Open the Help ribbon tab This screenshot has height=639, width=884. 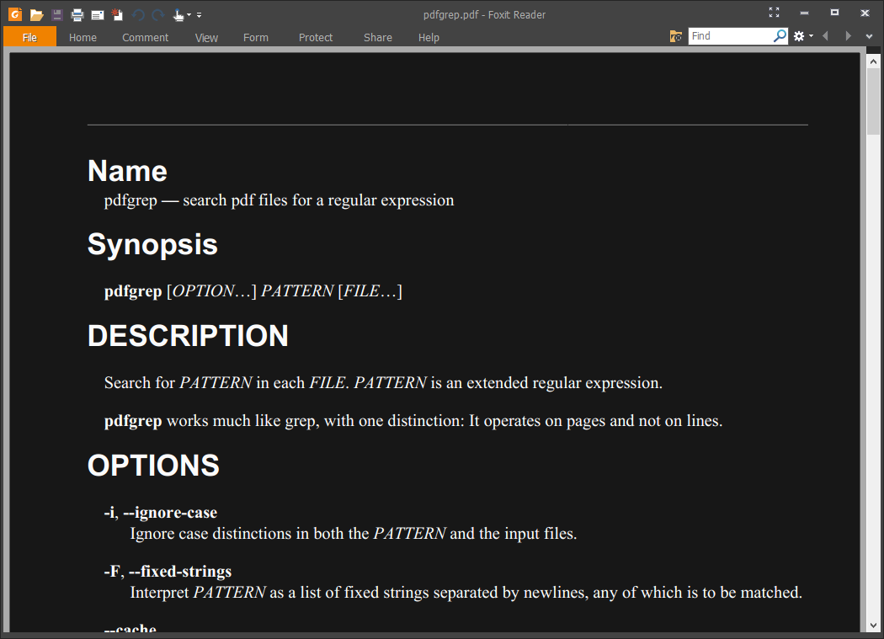(429, 37)
